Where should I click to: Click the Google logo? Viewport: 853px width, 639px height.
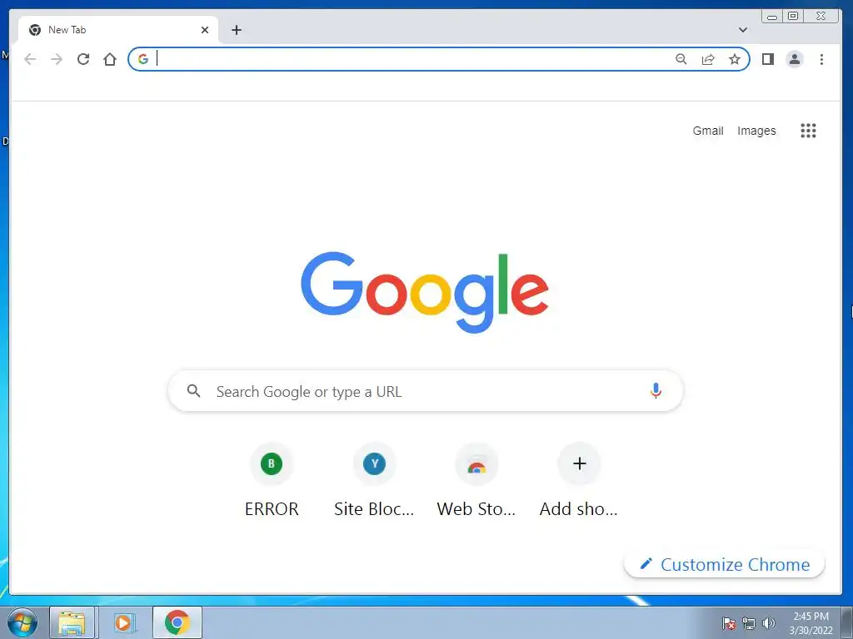click(x=424, y=292)
